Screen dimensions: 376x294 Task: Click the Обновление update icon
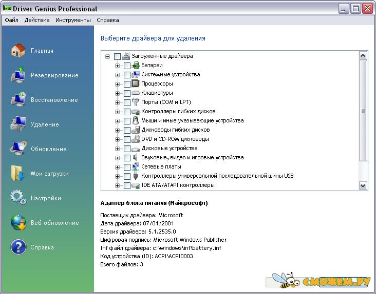18,149
